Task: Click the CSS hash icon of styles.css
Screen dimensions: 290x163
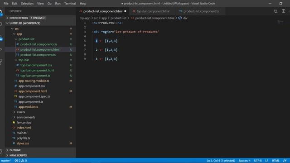Action: pos(14,143)
